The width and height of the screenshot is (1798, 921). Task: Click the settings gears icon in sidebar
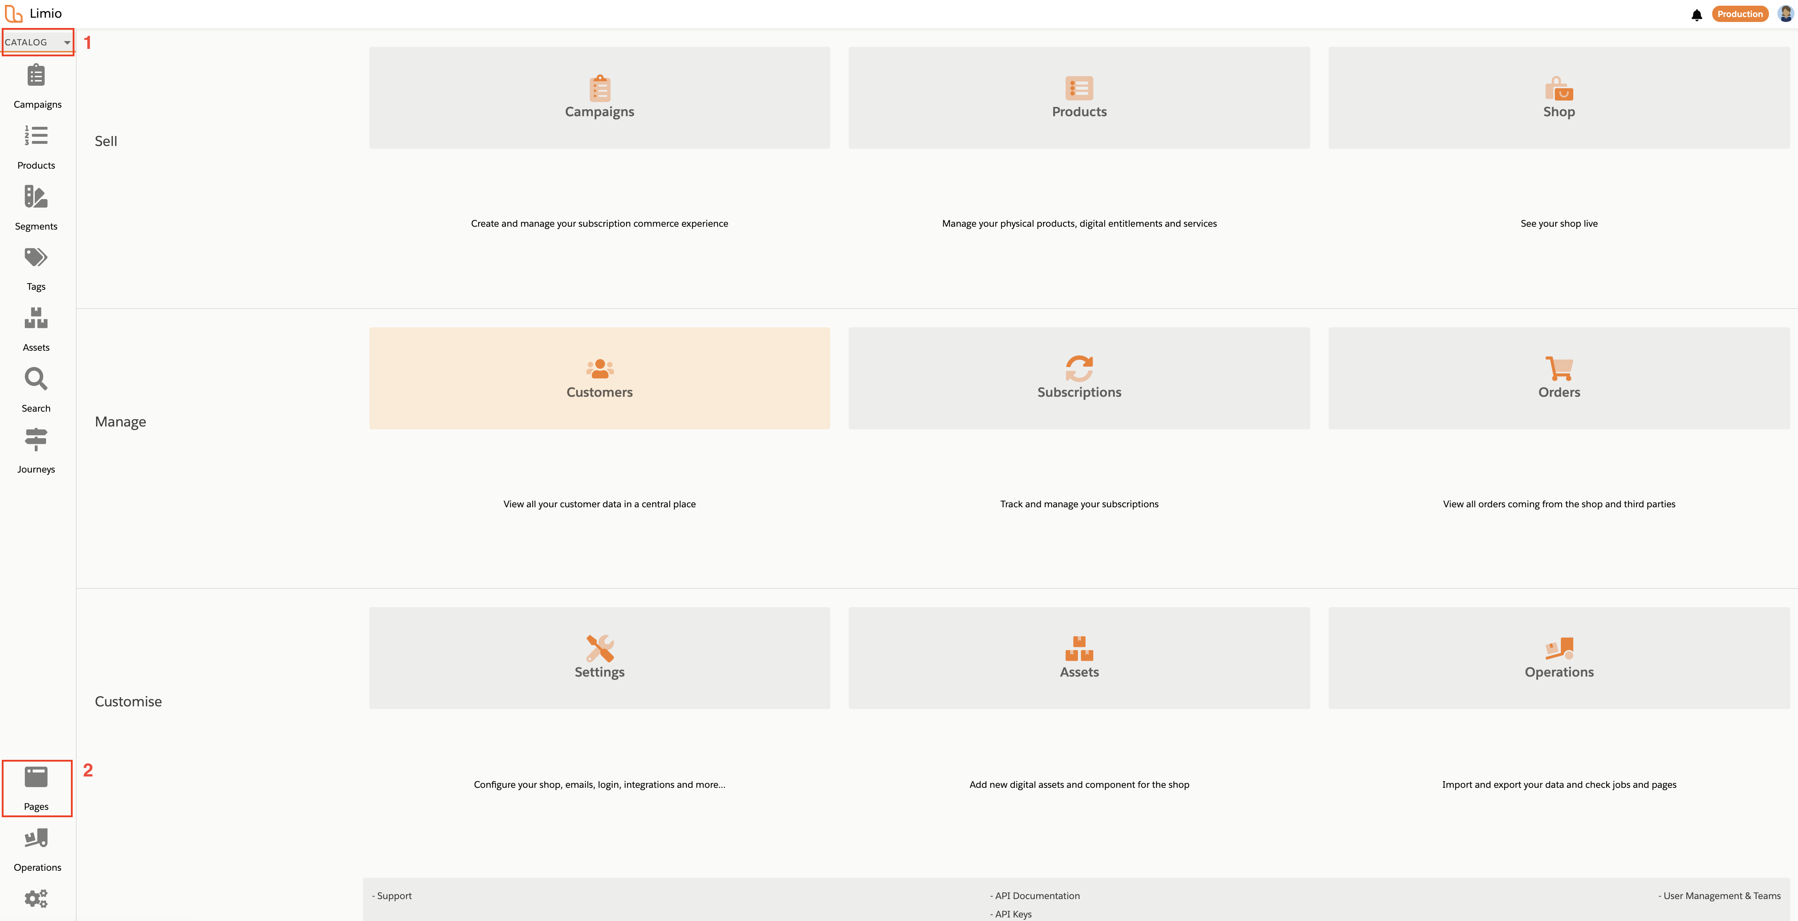point(36,898)
